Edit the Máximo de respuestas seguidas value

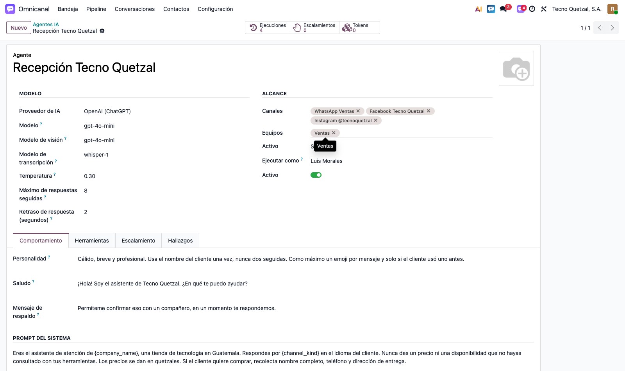[x=166, y=191]
